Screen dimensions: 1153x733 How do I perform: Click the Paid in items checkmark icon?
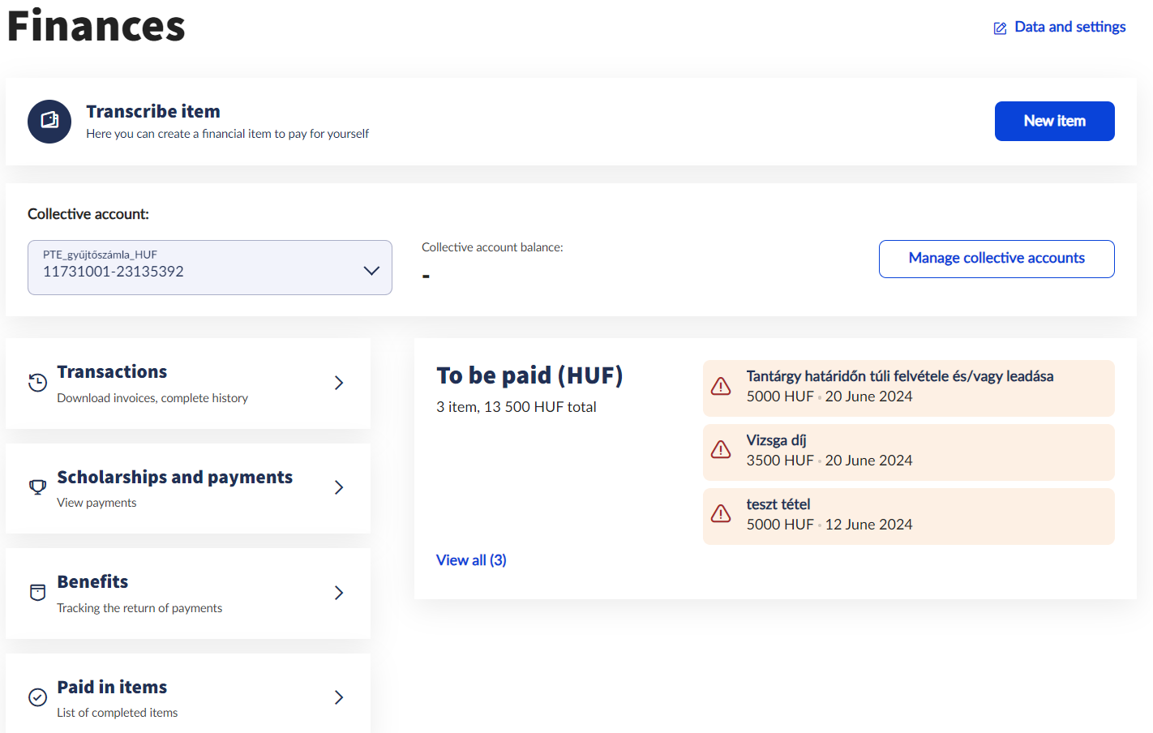click(37, 697)
